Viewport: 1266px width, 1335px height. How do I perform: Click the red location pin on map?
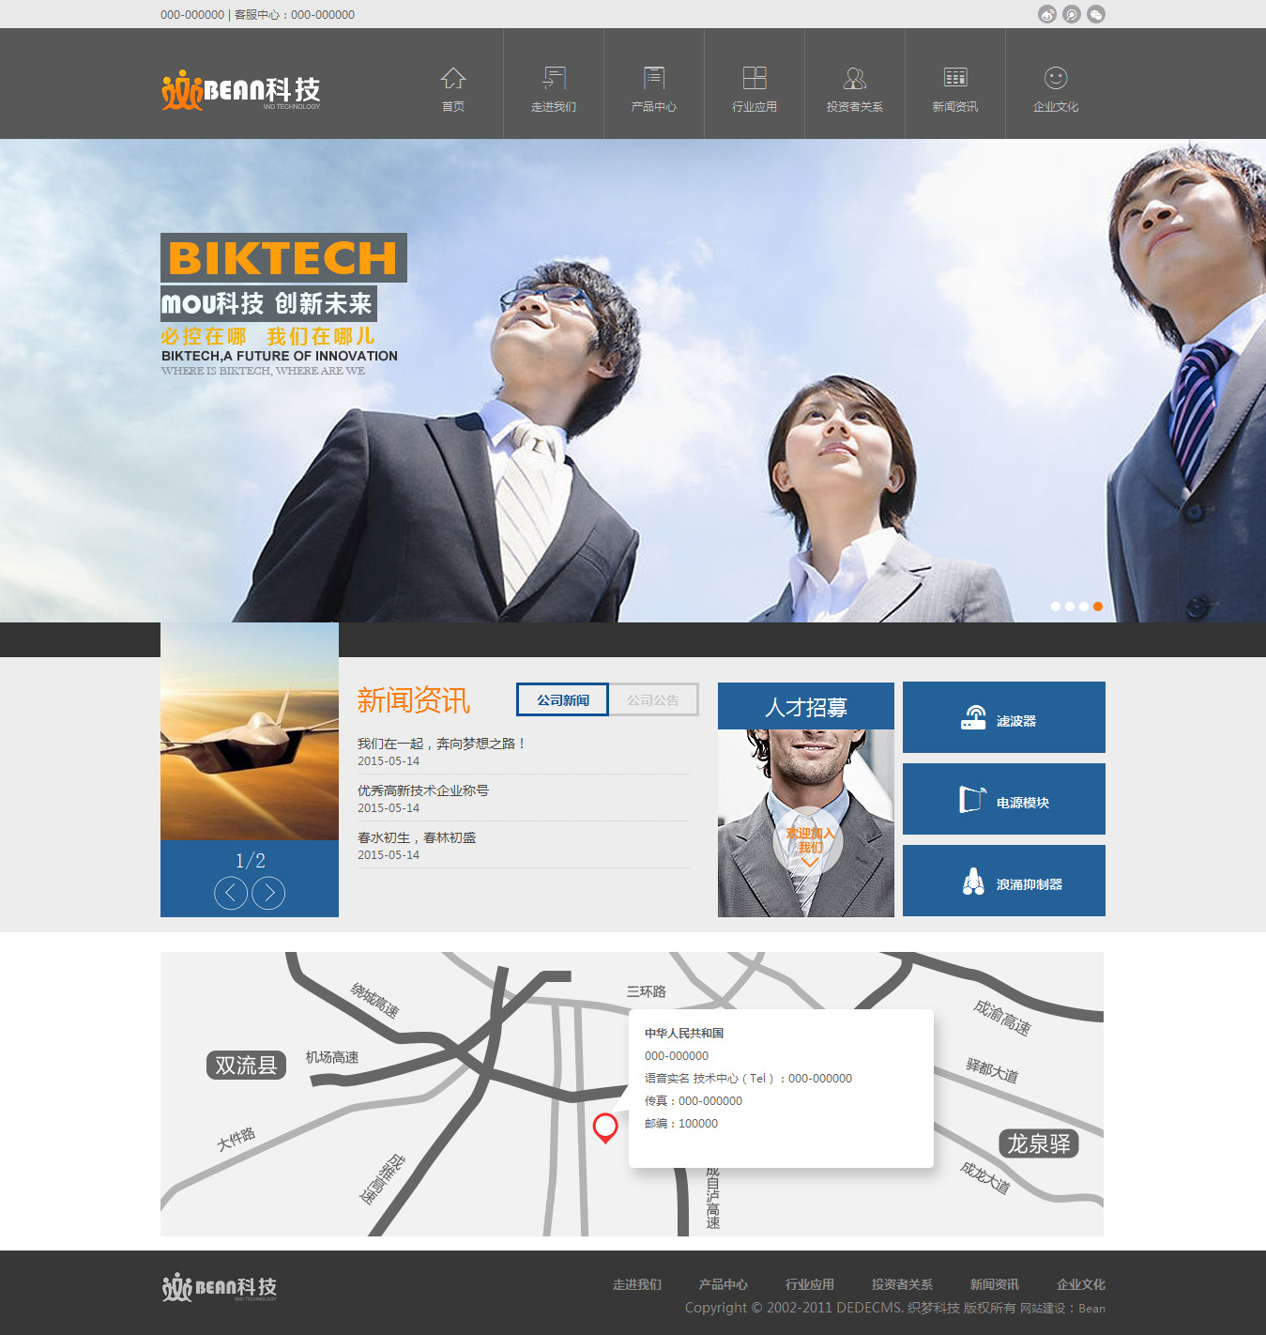pos(605,1127)
